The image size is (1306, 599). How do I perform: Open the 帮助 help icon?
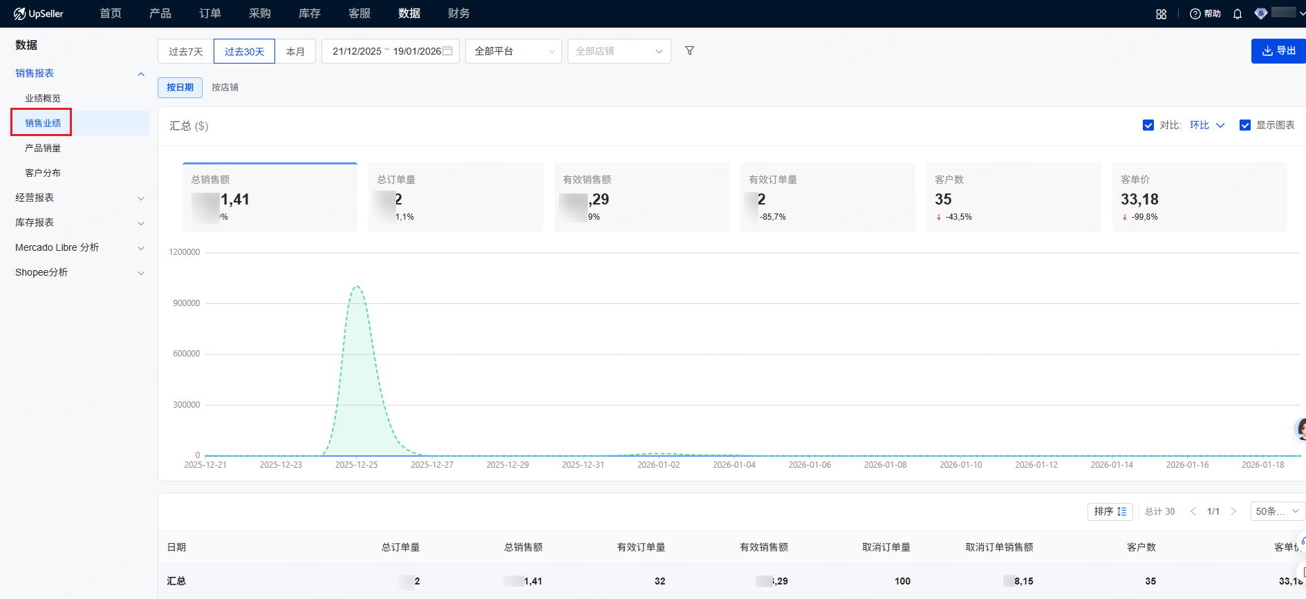pyautogui.click(x=1205, y=14)
